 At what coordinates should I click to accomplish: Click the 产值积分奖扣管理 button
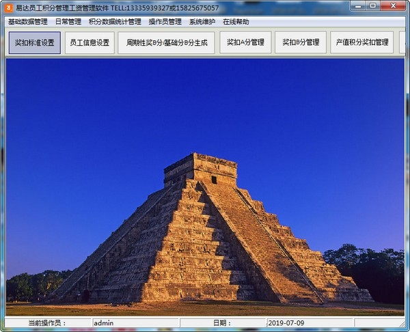(x=361, y=42)
